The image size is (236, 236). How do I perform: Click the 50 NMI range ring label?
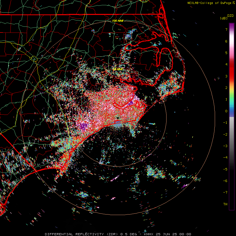(x=118, y=69)
